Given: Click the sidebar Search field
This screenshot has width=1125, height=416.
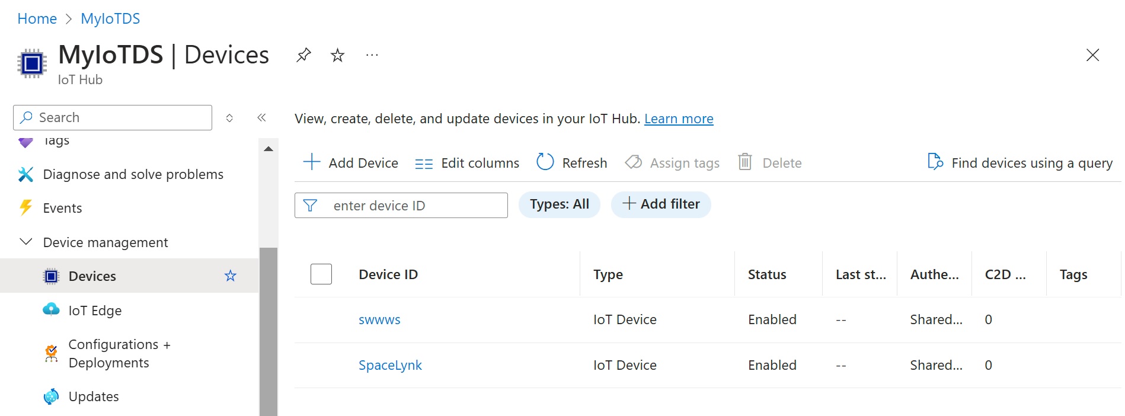Looking at the screenshot, I should point(113,117).
